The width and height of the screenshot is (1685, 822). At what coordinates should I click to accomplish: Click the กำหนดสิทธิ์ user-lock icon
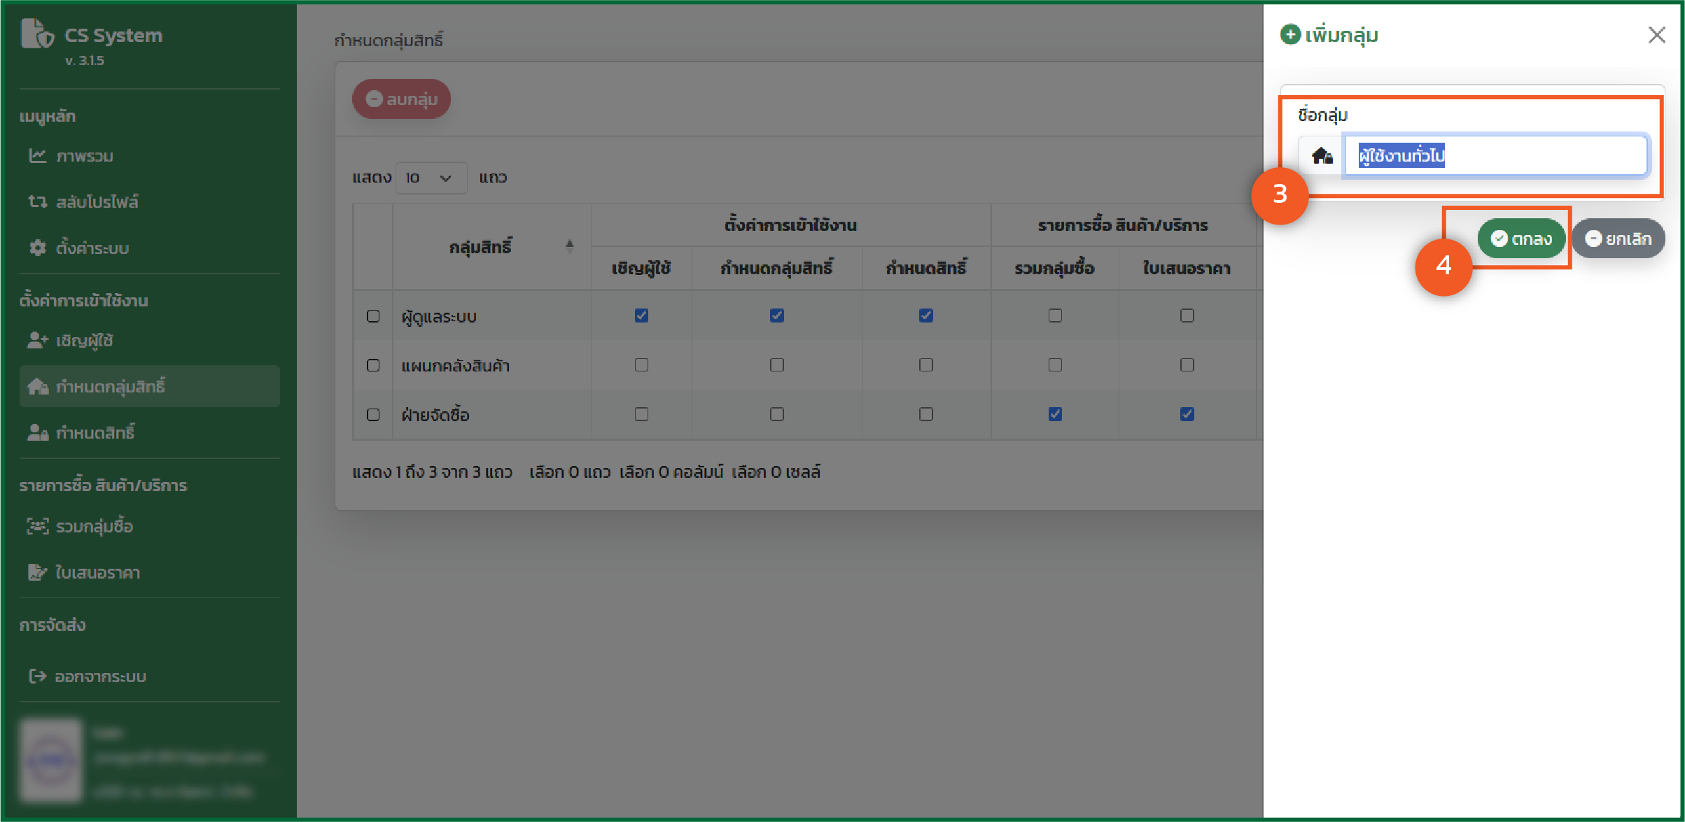point(37,432)
